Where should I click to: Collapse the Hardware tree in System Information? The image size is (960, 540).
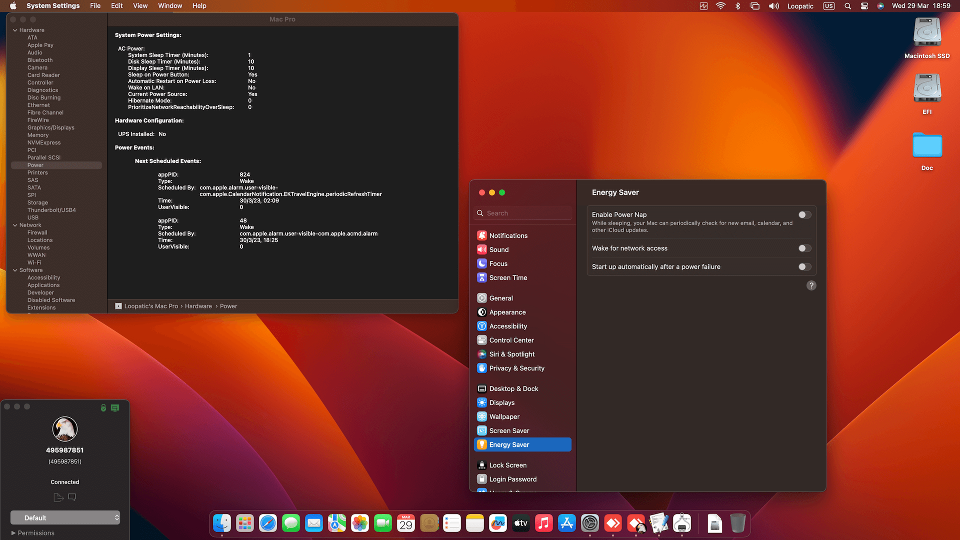[15, 29]
